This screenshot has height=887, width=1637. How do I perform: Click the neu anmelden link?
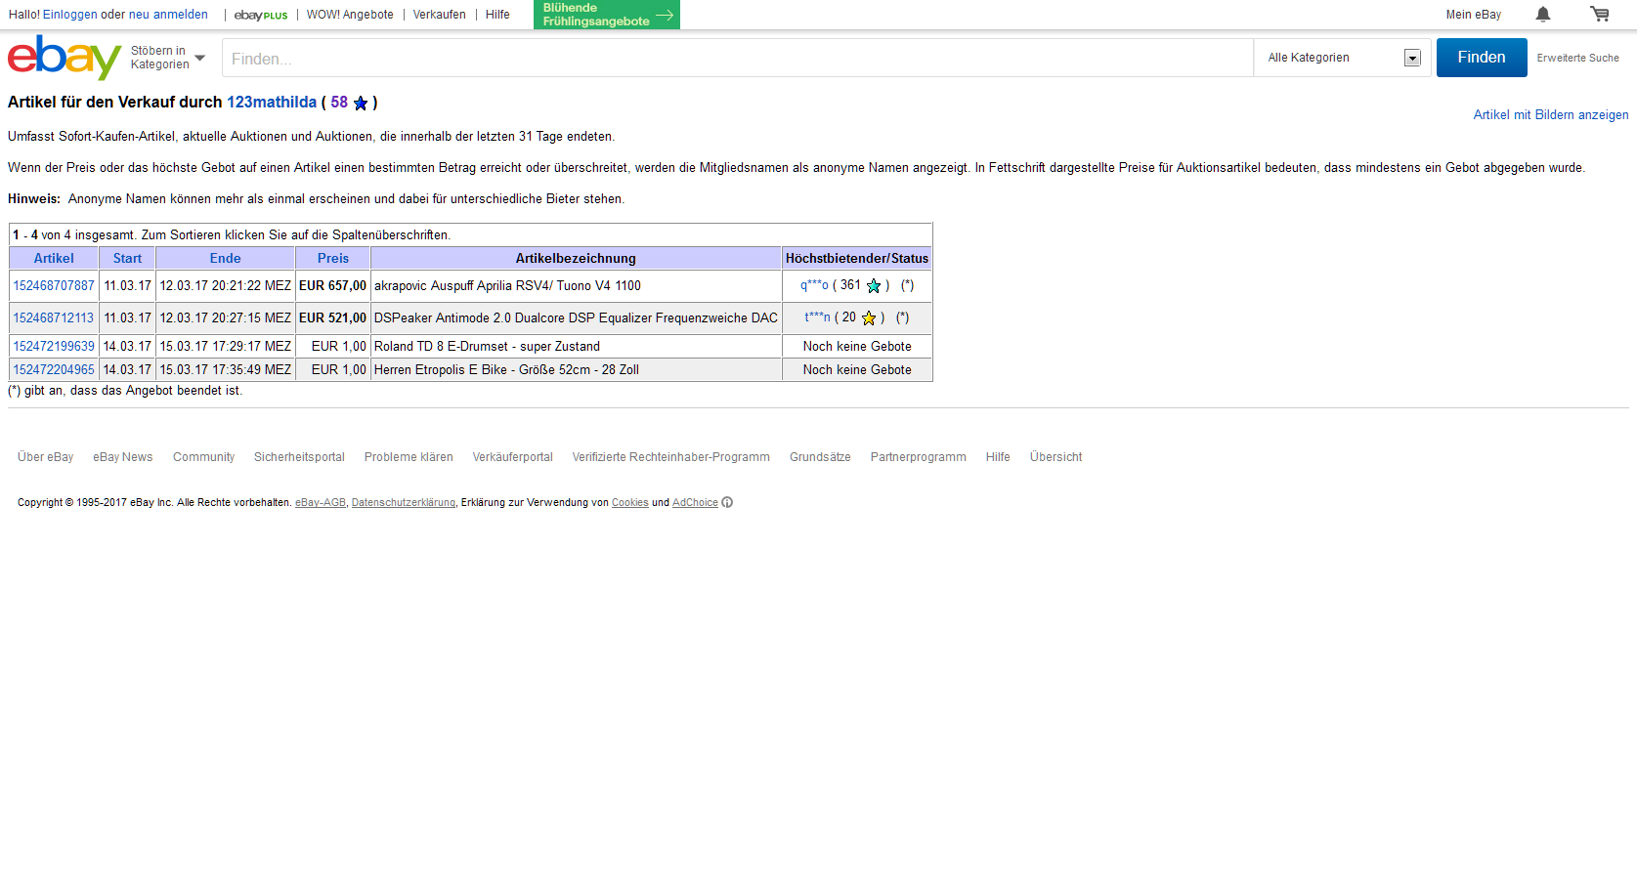coord(168,15)
